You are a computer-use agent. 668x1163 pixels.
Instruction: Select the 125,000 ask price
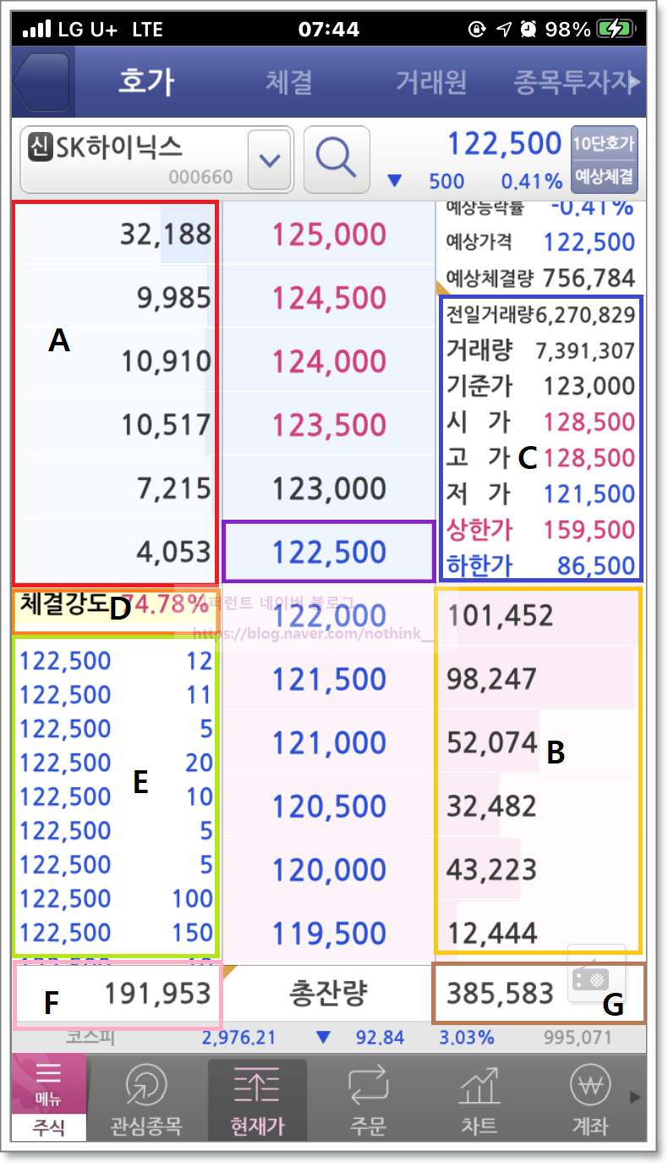point(327,234)
